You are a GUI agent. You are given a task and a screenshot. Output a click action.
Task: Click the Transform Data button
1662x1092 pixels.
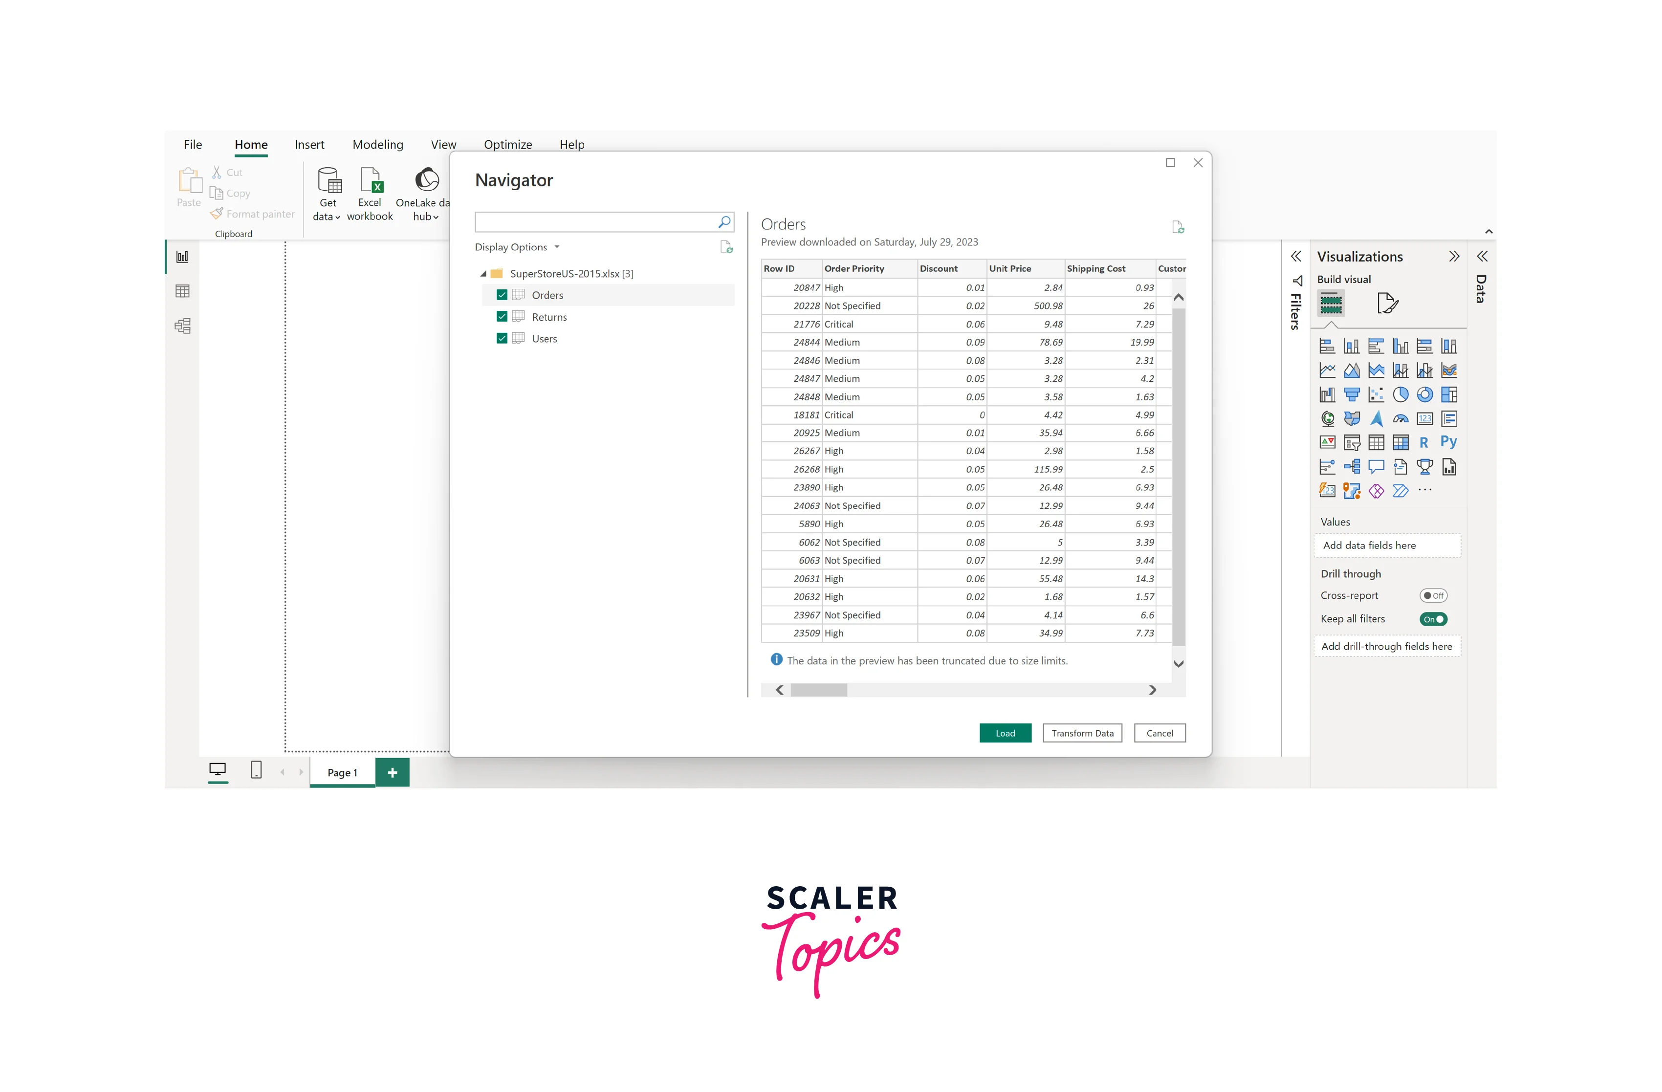(1082, 733)
